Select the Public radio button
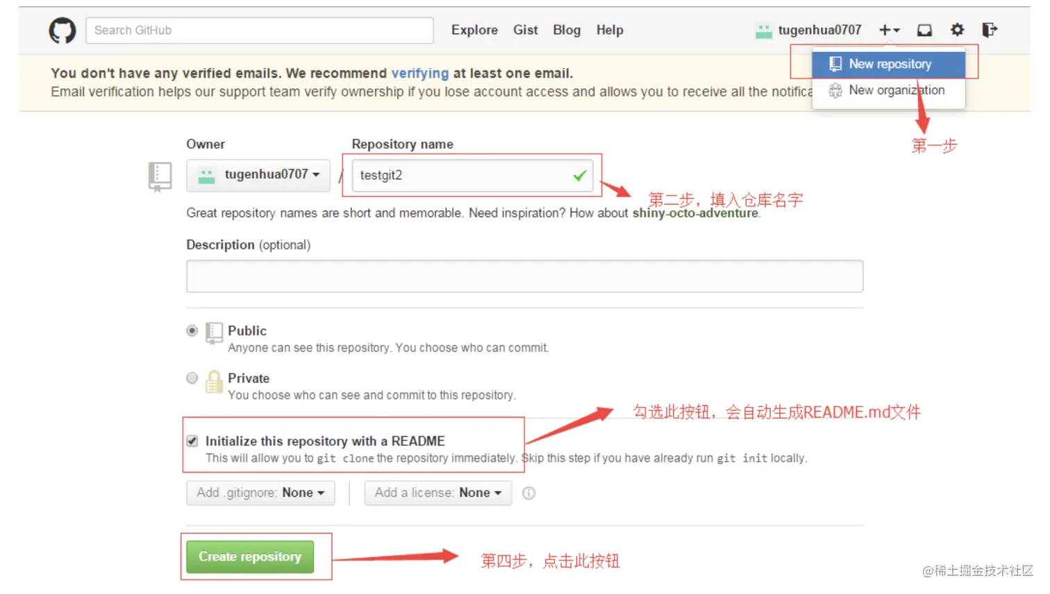Image resolution: width=1050 pixels, height=594 pixels. (192, 331)
